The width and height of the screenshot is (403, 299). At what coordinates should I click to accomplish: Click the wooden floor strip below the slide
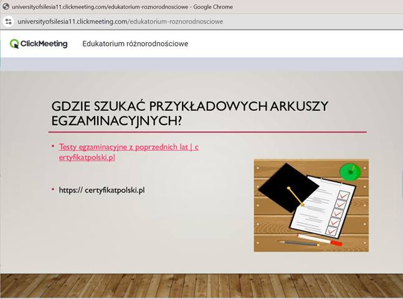click(x=201, y=285)
